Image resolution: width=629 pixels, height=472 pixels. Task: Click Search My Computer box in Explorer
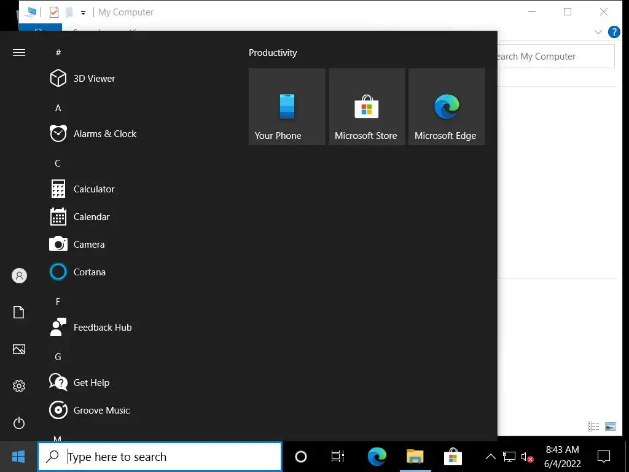[x=555, y=56]
